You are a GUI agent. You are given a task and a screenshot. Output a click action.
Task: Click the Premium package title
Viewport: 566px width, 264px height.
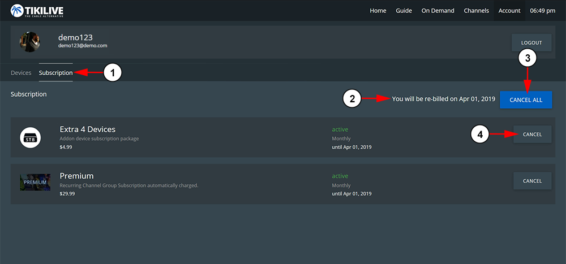tap(76, 176)
